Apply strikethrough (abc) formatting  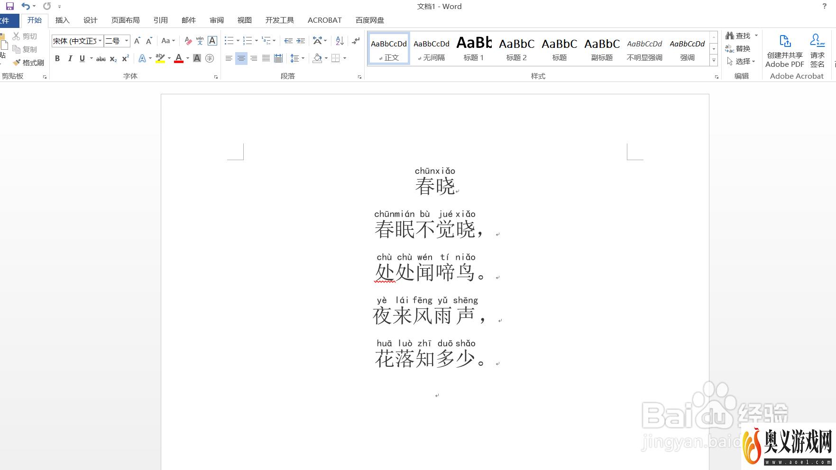(101, 58)
